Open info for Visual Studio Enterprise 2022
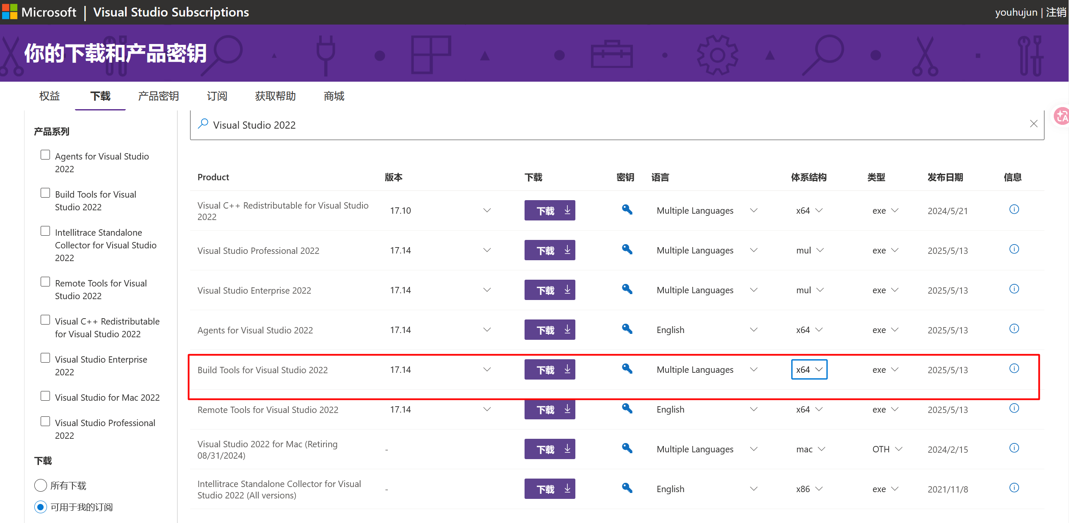Viewport: 1069px width, 523px height. pos(1014,289)
